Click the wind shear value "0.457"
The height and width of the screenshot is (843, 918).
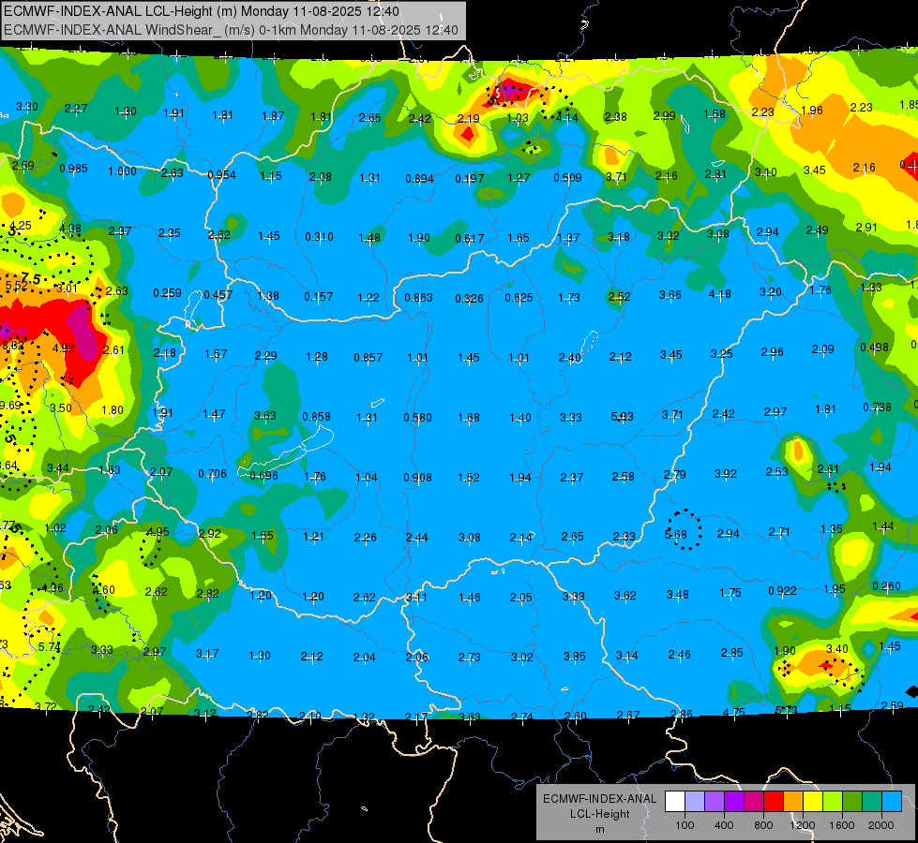click(218, 295)
